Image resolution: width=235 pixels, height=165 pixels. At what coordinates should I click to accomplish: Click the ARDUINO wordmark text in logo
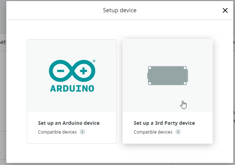(72, 88)
